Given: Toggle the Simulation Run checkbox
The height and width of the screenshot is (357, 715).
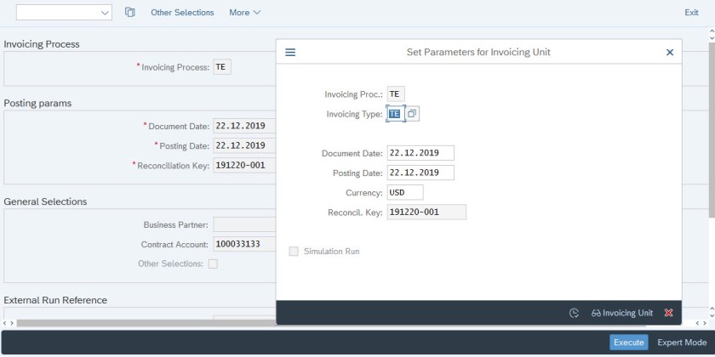Looking at the screenshot, I should (294, 252).
